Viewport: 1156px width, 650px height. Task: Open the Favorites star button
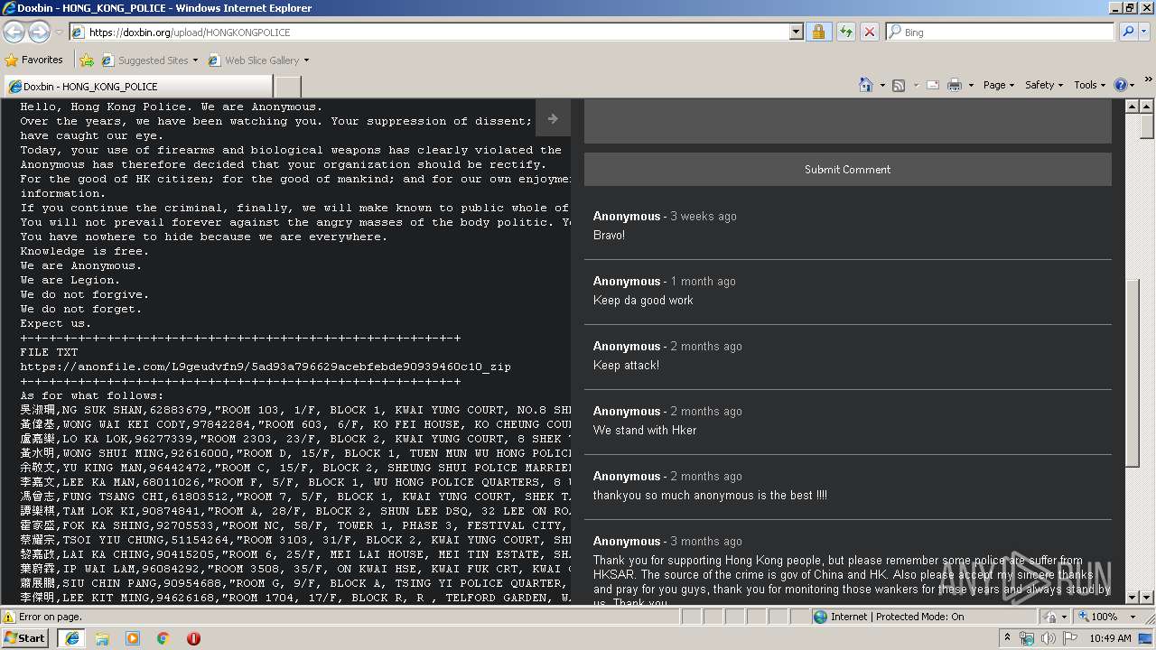[34, 60]
